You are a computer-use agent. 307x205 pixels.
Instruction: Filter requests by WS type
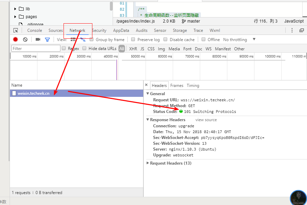(208, 49)
